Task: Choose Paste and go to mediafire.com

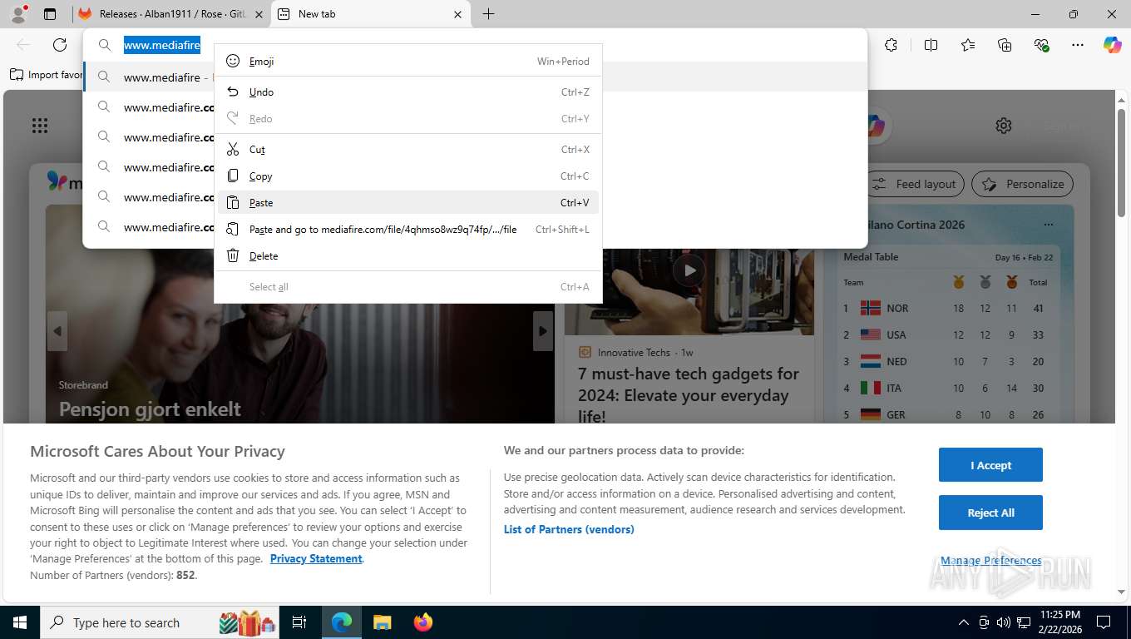Action: pyautogui.click(x=407, y=230)
